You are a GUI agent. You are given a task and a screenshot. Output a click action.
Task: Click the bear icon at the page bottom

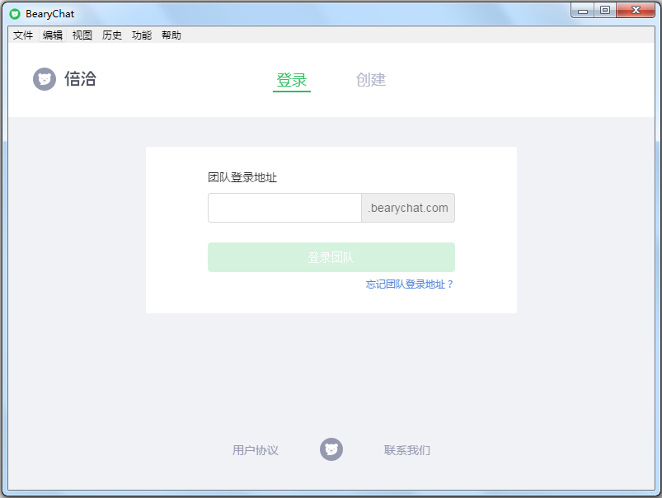pos(331,449)
